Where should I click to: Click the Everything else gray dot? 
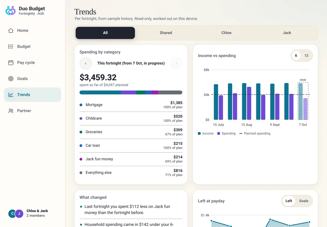(x=81, y=173)
